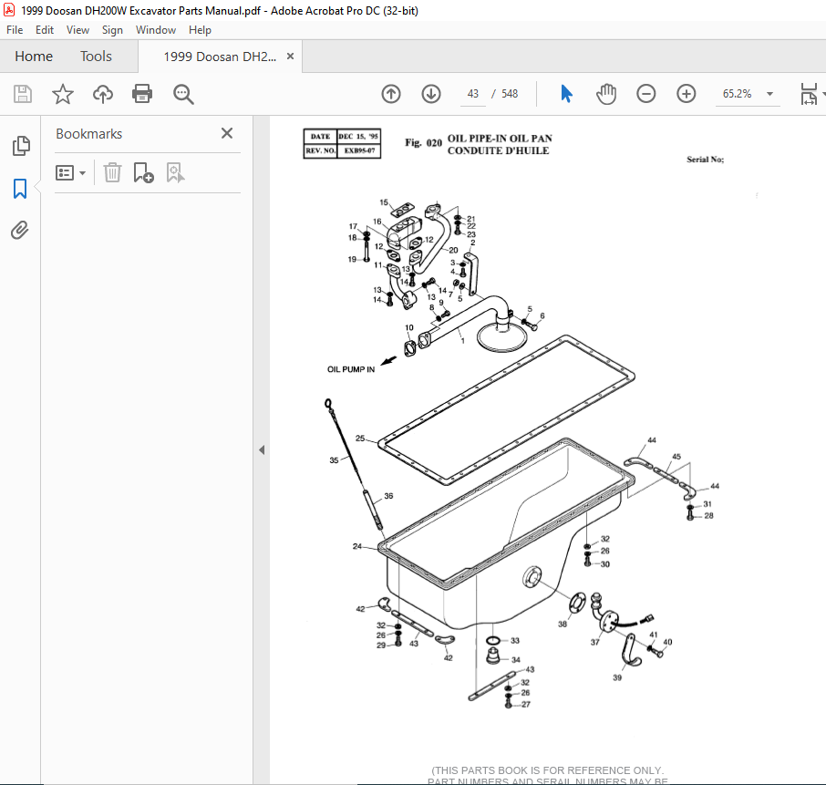Image resolution: width=826 pixels, height=785 pixels.
Task: Click the cloud upload share icon
Action: click(103, 94)
